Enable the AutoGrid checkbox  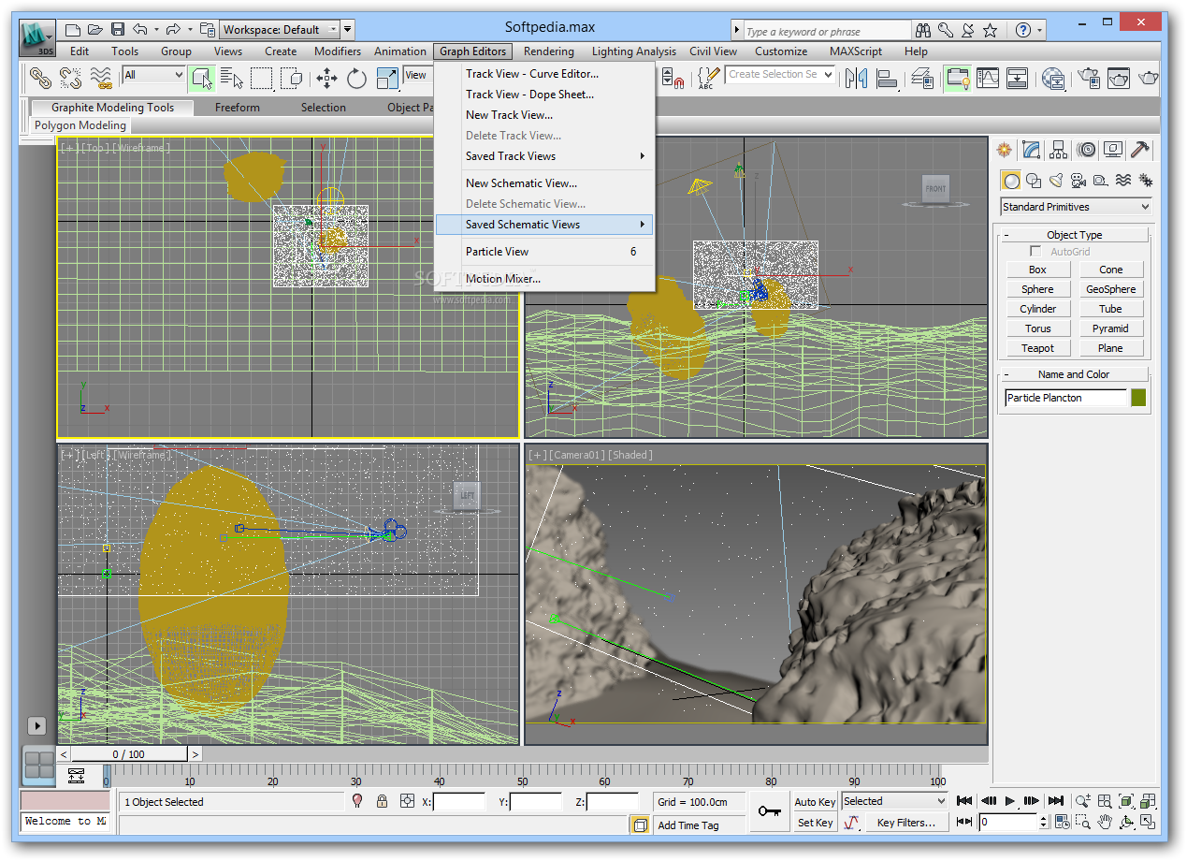1035,252
